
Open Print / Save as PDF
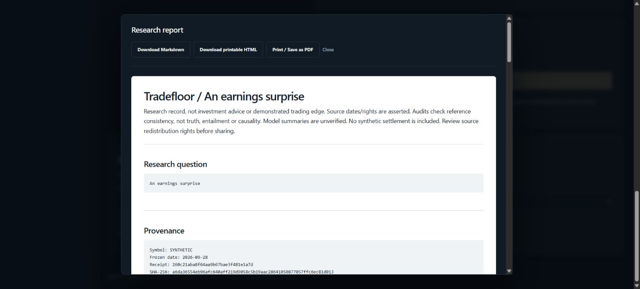293,50
